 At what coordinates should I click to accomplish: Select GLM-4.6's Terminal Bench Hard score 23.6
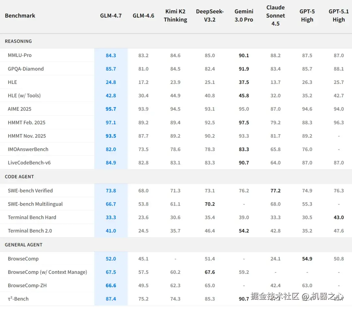[143, 217]
